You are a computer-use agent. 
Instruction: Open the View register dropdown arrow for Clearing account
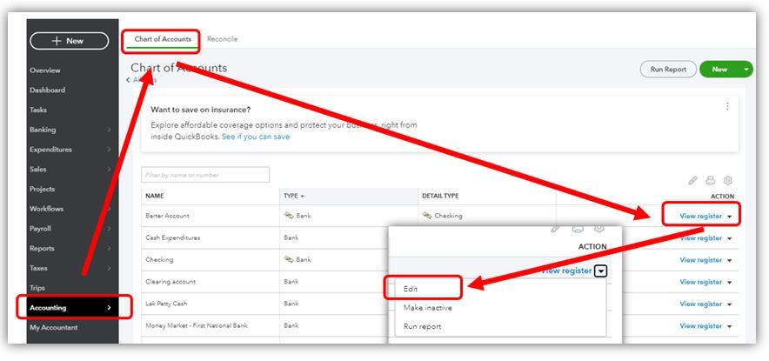tap(730, 283)
